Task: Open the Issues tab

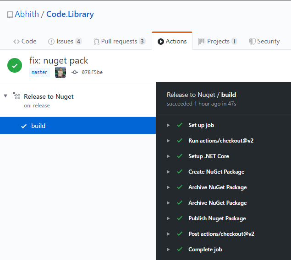Action: pos(65,41)
